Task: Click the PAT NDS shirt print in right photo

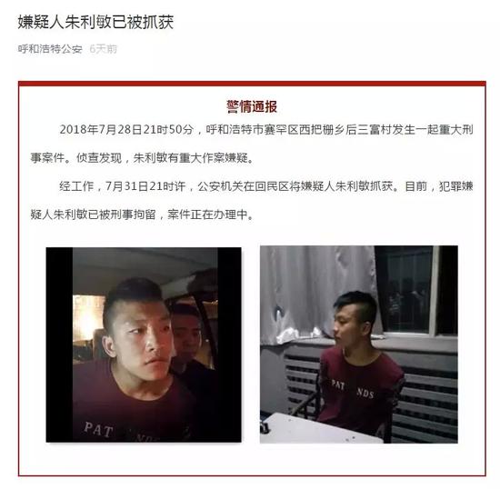Action: (x=353, y=390)
